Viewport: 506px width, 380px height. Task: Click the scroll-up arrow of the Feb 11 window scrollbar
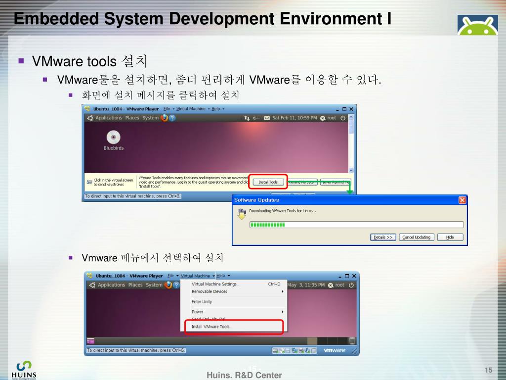[351, 117]
